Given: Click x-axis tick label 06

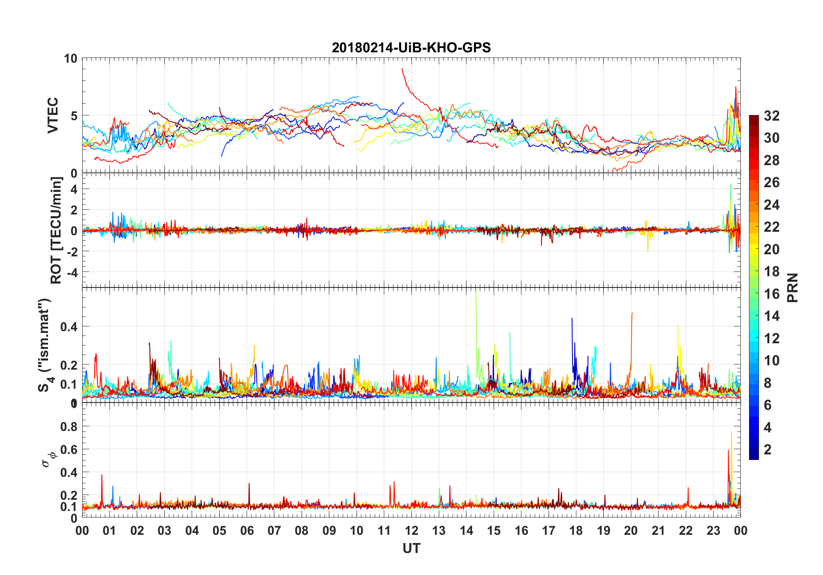Looking at the screenshot, I should (247, 530).
